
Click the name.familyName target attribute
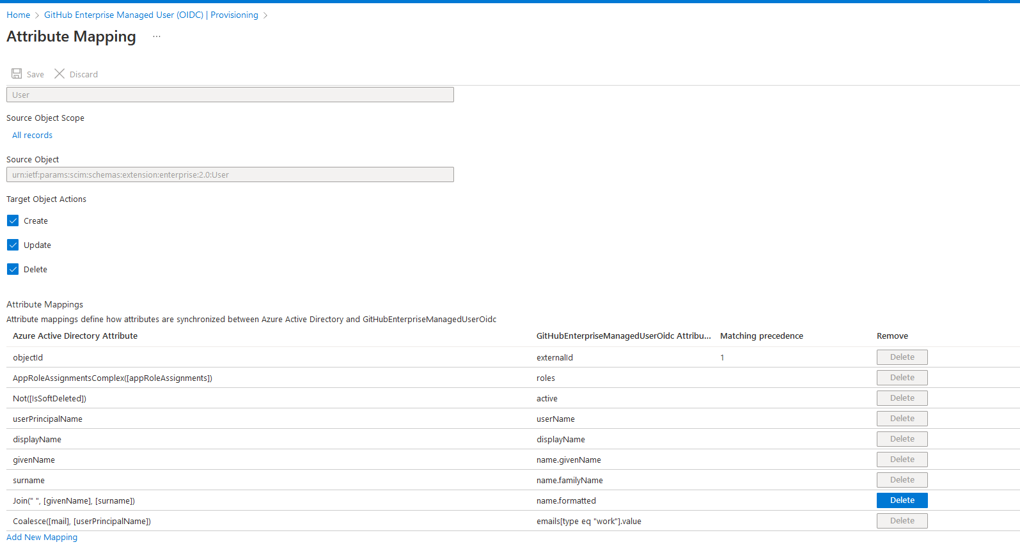click(x=570, y=480)
